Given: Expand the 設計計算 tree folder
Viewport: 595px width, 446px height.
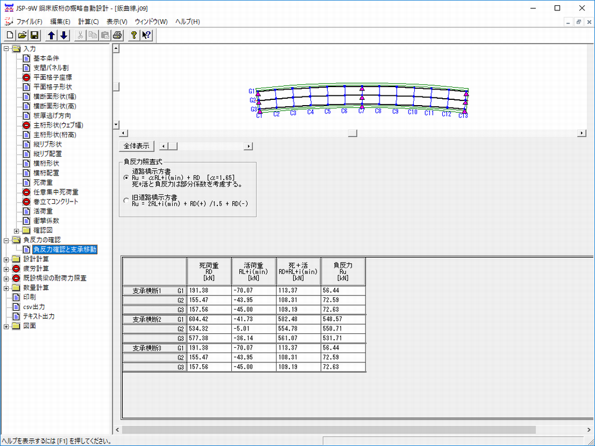Looking at the screenshot, I should point(6,259).
